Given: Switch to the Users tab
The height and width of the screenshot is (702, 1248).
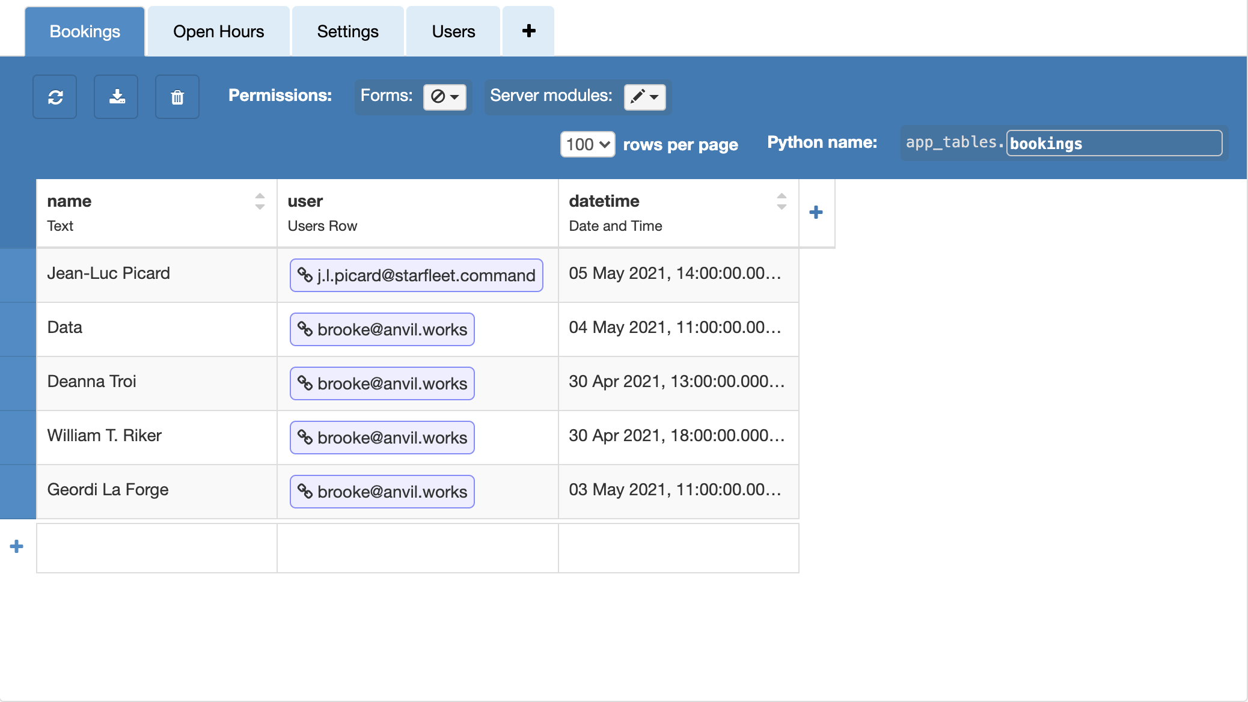Looking at the screenshot, I should point(453,31).
